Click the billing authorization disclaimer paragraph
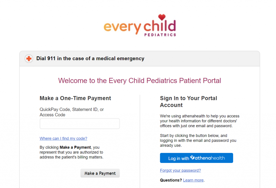 (x=71, y=152)
